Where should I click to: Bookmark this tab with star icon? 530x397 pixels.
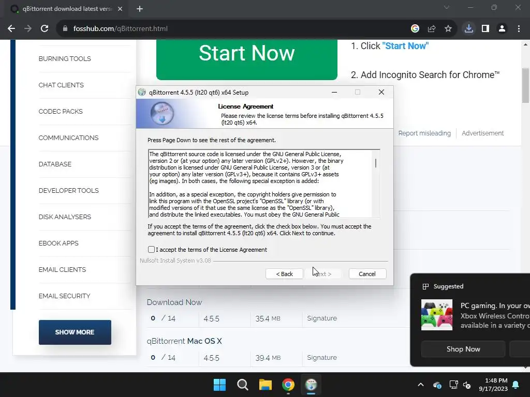[448, 29]
